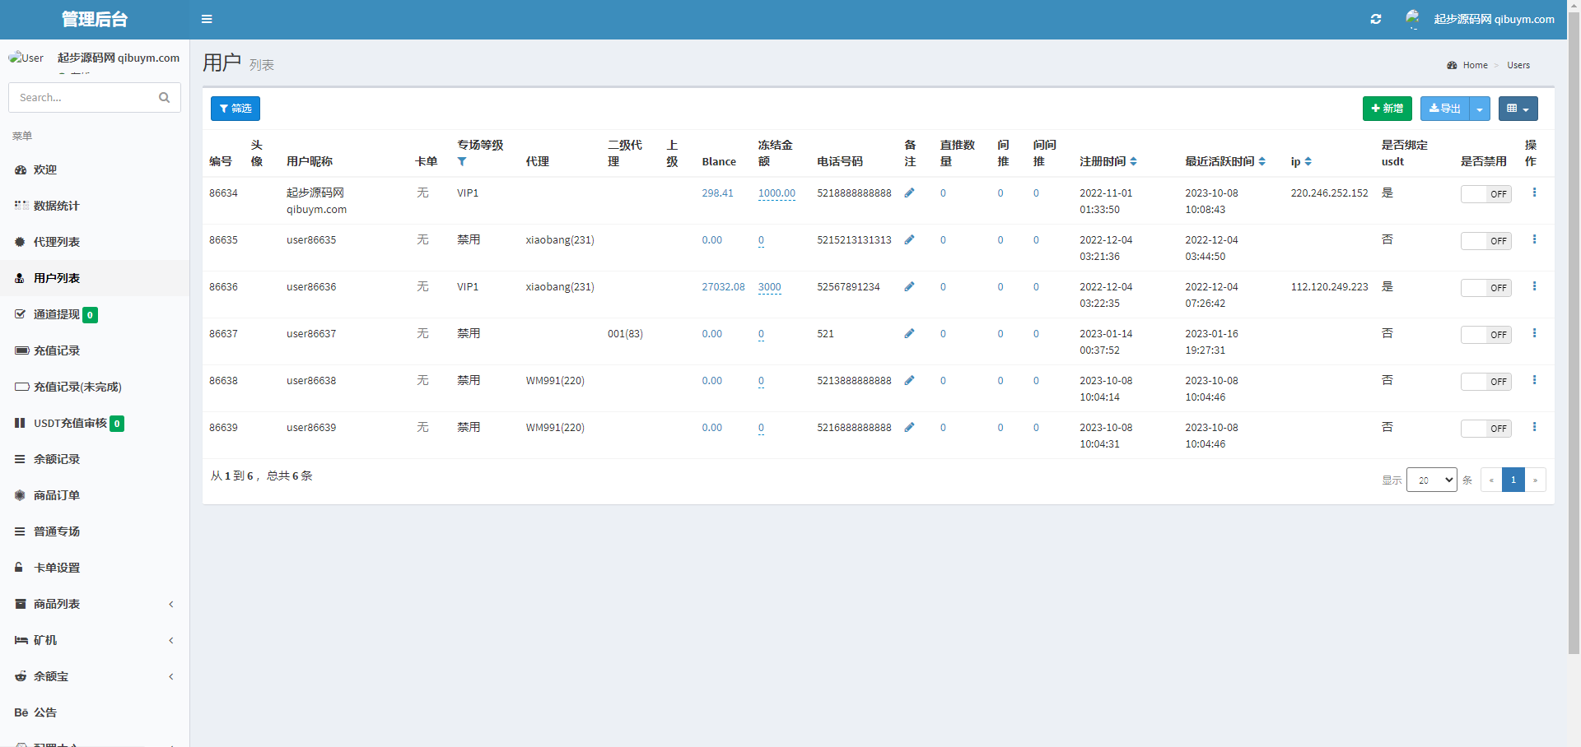Open the actions menu for user 86634
The width and height of the screenshot is (1581, 747).
tap(1533, 193)
